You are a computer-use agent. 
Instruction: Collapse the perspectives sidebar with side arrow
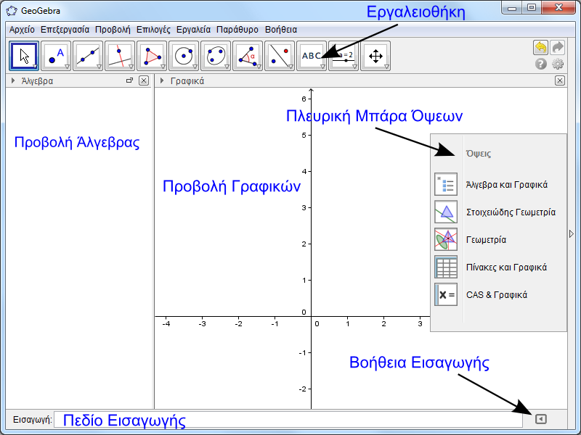click(x=571, y=233)
